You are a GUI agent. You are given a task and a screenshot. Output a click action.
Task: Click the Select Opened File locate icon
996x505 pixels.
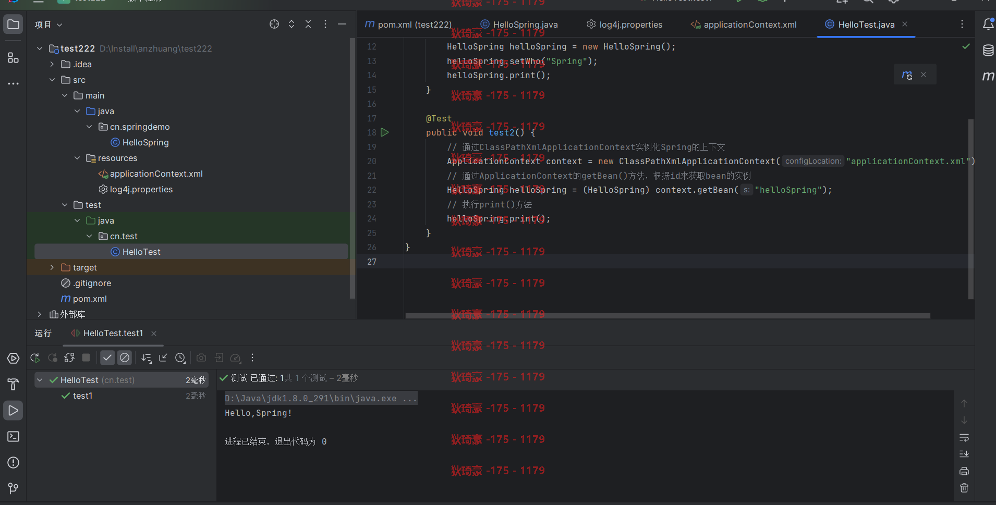[x=274, y=24]
